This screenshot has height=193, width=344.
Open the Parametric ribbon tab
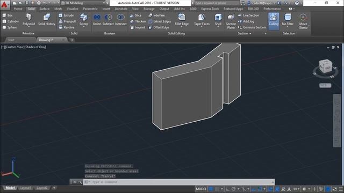pos(90,9)
